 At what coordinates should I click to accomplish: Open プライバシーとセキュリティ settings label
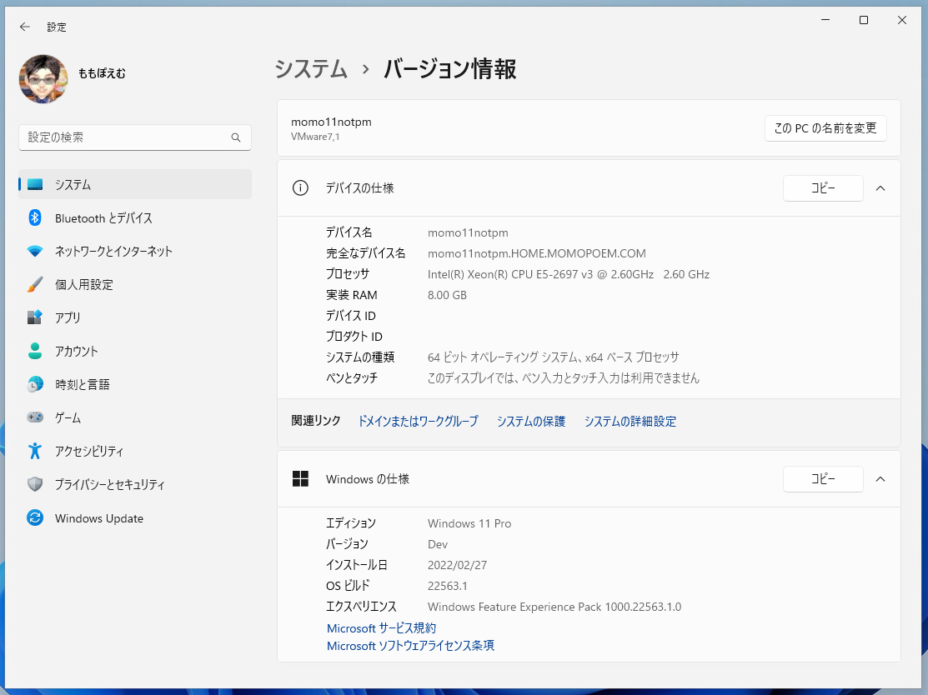(110, 484)
